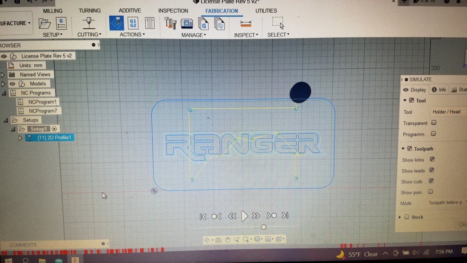Click the Windows Start button
The height and width of the screenshot is (263, 467).
point(8,260)
